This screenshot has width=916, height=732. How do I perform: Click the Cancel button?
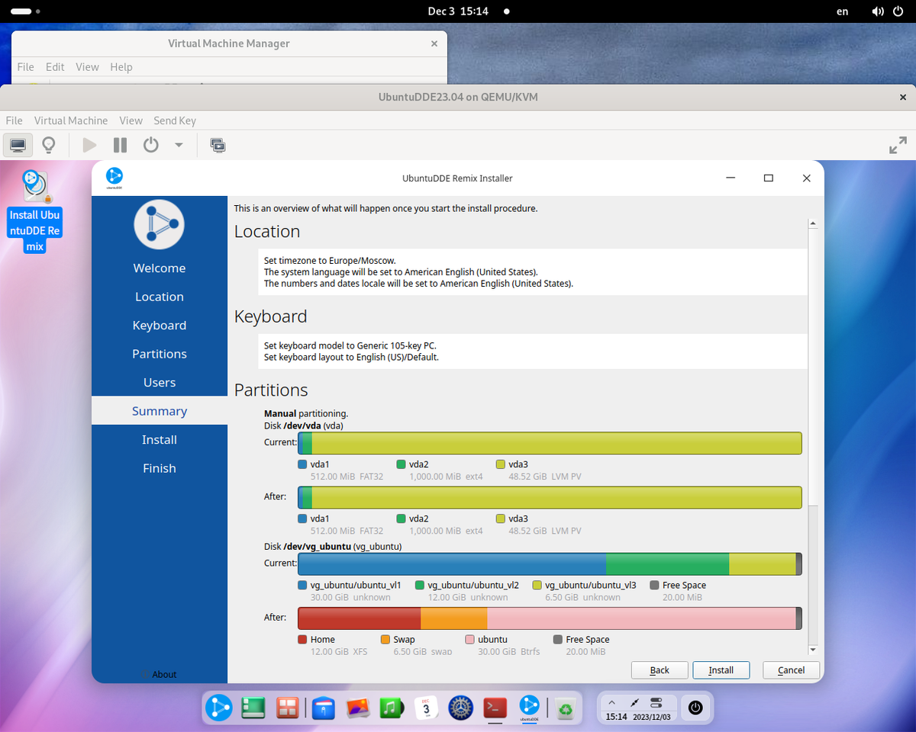791,670
